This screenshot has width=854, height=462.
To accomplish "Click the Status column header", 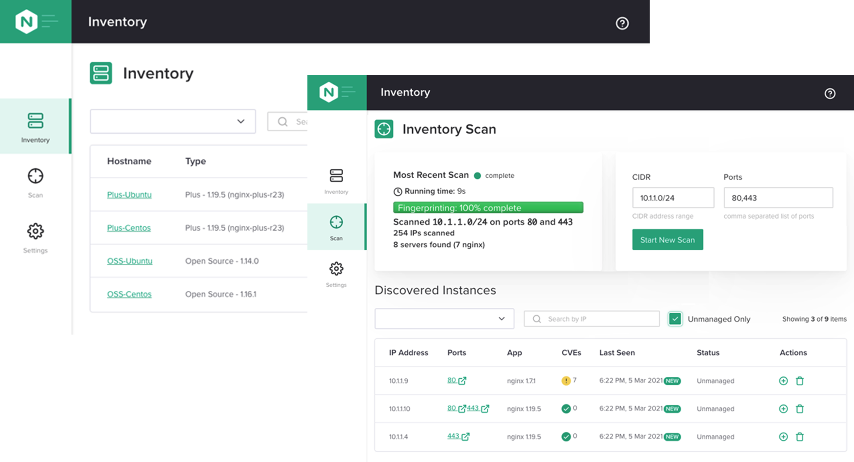I will coord(708,352).
